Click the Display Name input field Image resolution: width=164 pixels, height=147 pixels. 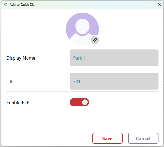coord(114,58)
